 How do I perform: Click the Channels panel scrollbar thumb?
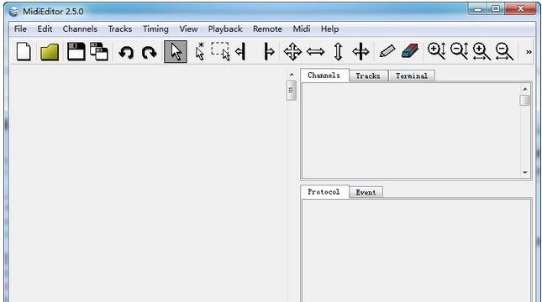pyautogui.click(x=525, y=101)
